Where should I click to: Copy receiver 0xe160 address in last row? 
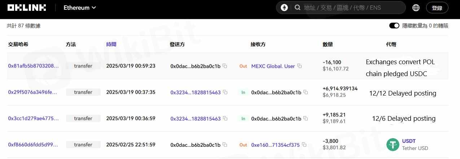click(304, 145)
